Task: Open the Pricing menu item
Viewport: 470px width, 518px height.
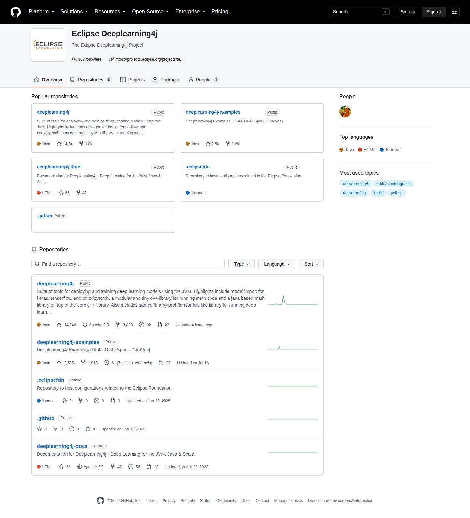Action: click(220, 12)
